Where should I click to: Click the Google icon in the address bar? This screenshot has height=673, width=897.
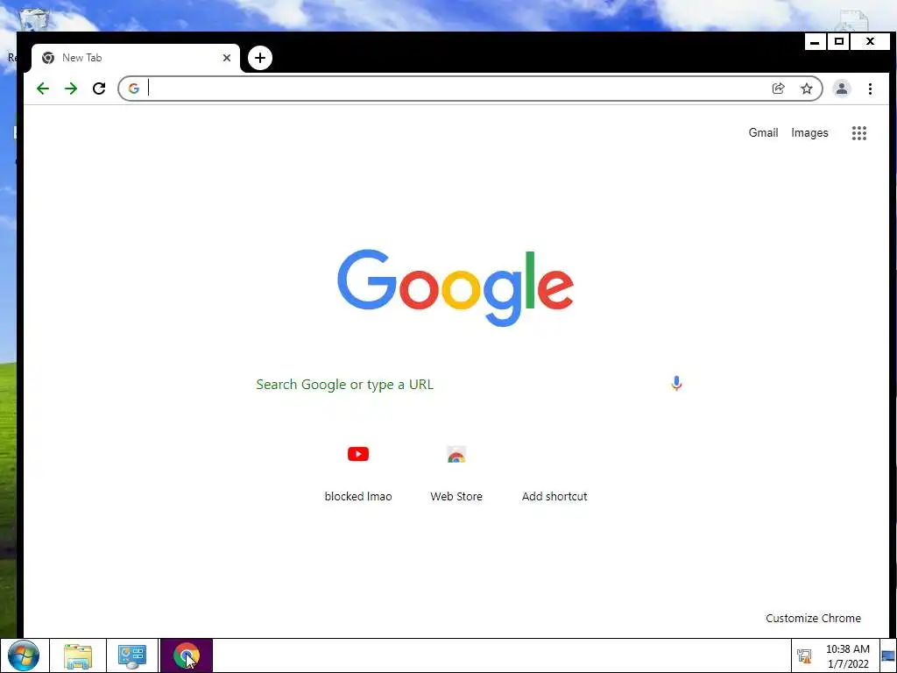(x=134, y=89)
